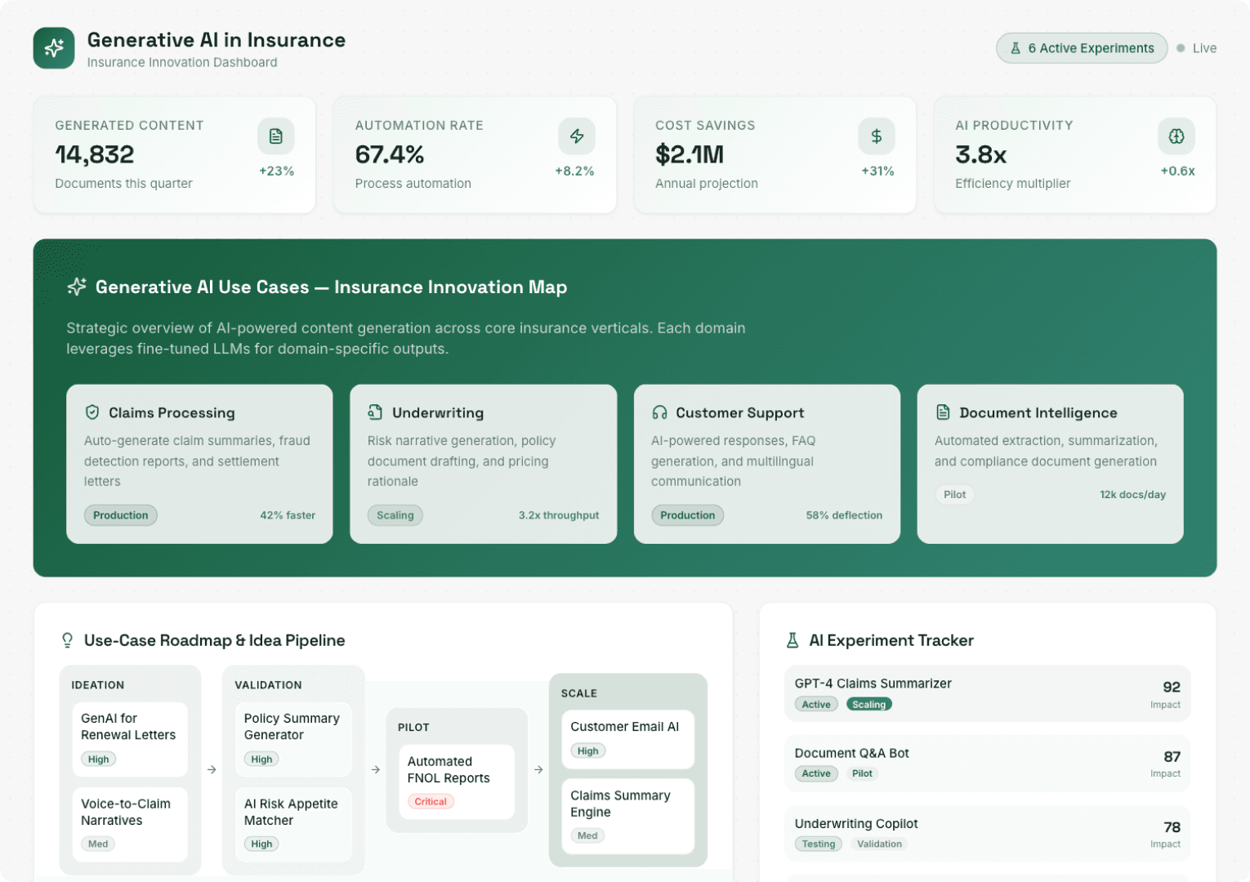Click the High tag on Customer Email AI
Screen dimensions: 1250x882
[x=588, y=751]
